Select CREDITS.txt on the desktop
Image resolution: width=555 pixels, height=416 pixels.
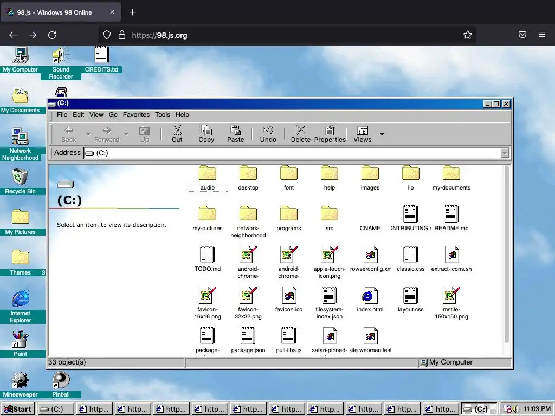pyautogui.click(x=101, y=60)
